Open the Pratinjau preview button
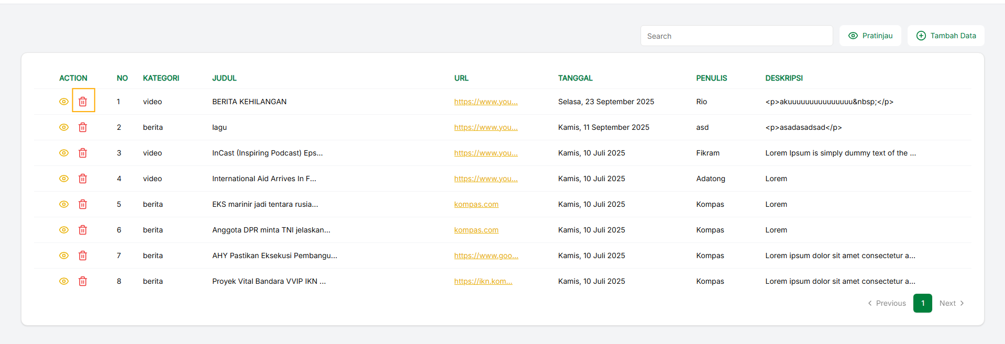This screenshot has height=344, width=1005. point(870,36)
